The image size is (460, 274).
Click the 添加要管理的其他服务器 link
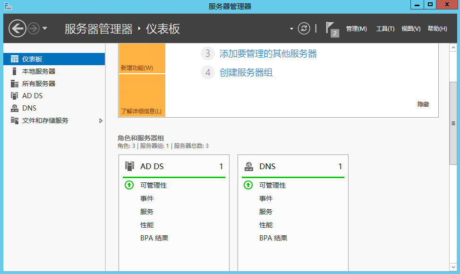coord(268,54)
